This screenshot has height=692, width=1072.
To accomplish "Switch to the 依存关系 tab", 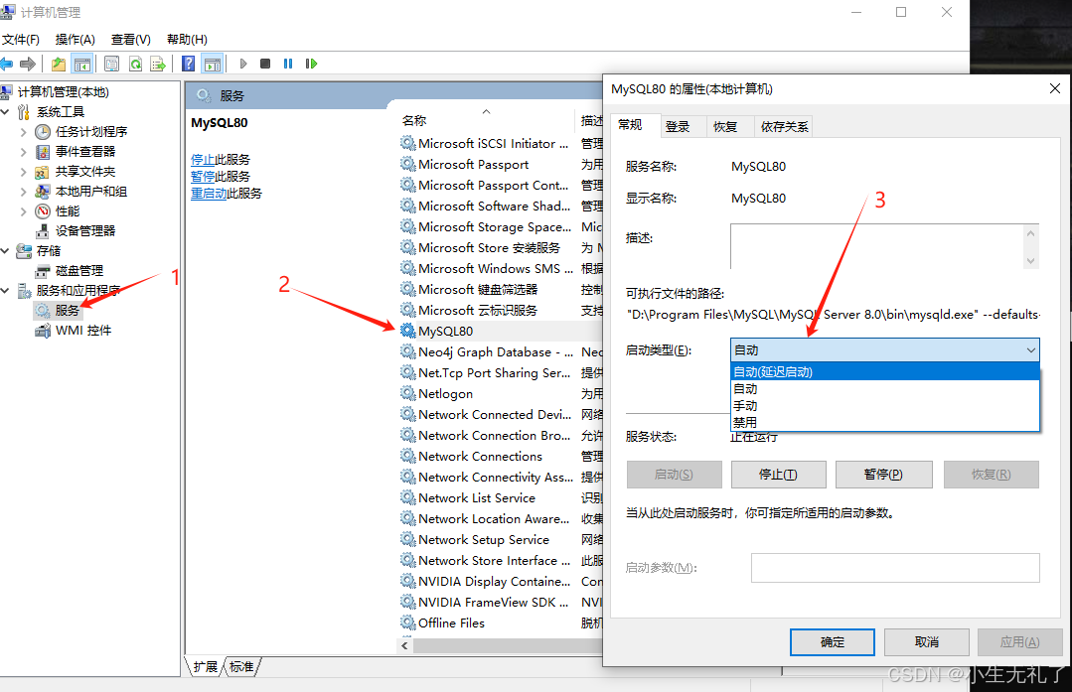I will click(784, 126).
